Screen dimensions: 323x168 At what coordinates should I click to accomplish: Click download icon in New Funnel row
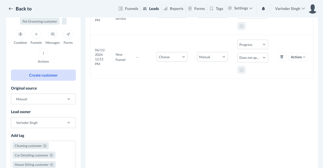point(241,70)
